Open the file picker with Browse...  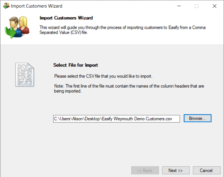pos(197,118)
